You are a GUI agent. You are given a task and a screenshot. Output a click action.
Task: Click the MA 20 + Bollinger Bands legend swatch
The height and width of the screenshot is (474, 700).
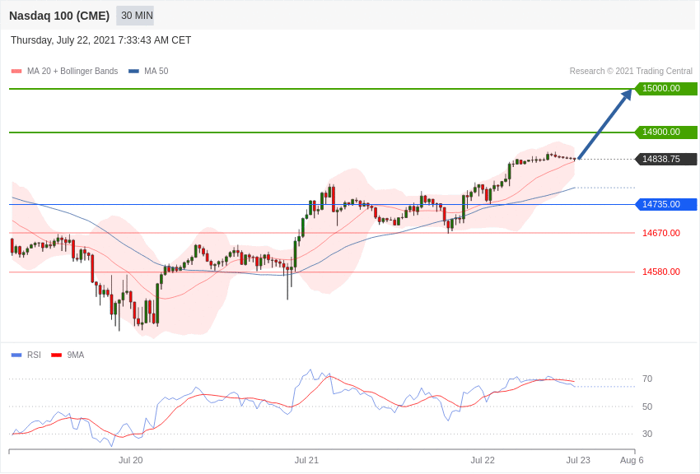click(16, 72)
